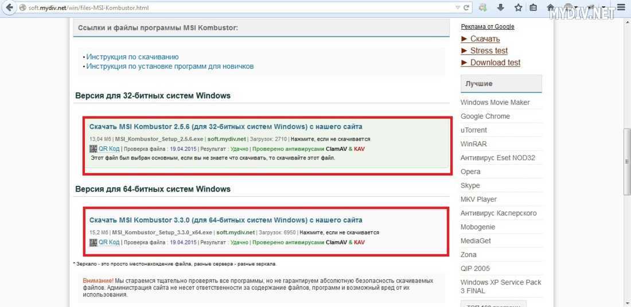
Task: Reload the page with the refresh icon
Action: click(467, 7)
